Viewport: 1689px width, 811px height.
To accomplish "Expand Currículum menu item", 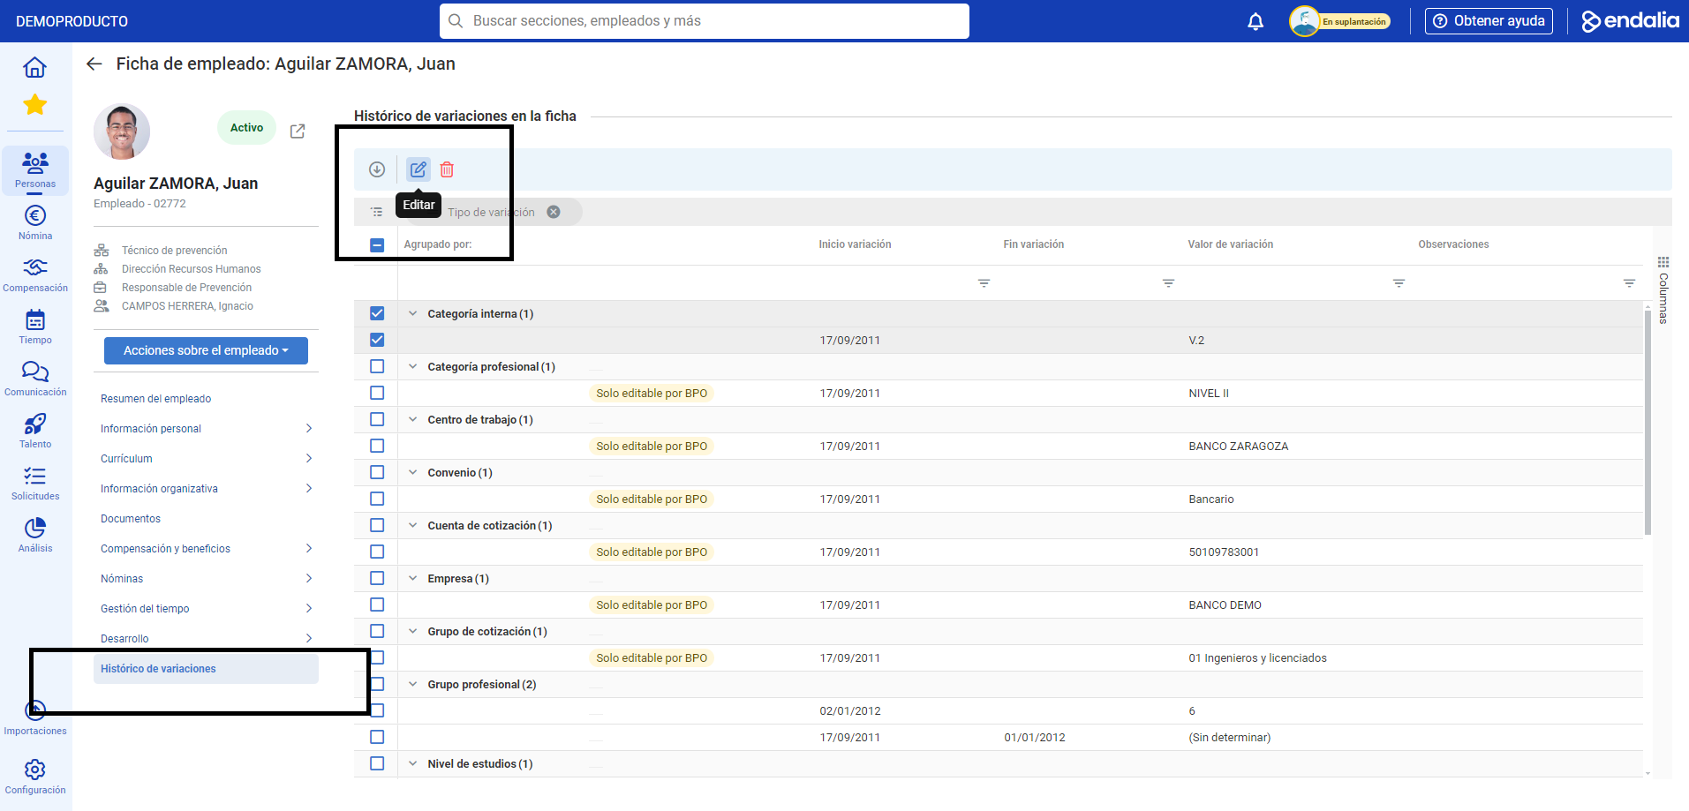I will 206,459.
